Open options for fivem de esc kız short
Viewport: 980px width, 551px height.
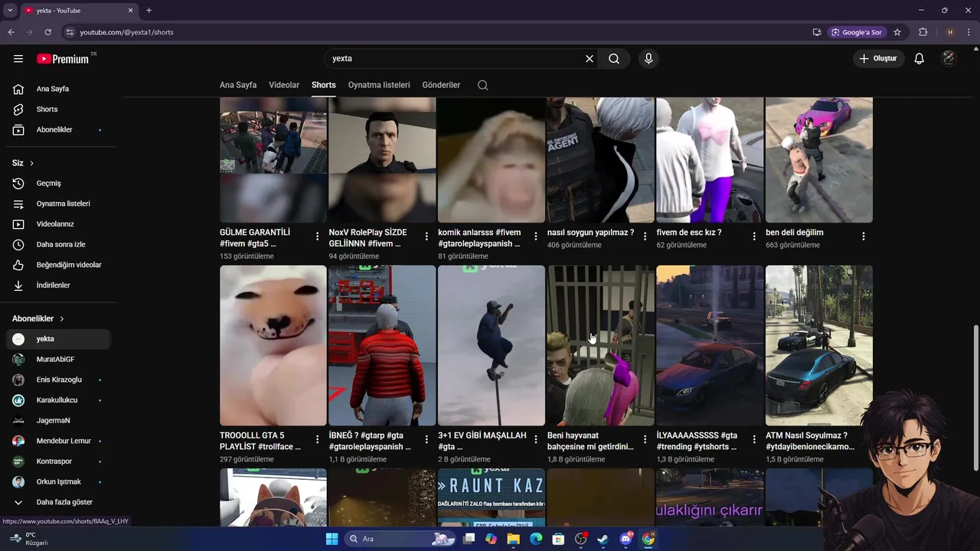754,236
